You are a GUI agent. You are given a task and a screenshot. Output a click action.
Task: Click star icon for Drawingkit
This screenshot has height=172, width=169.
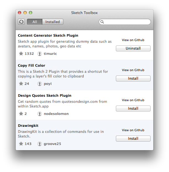(21, 144)
